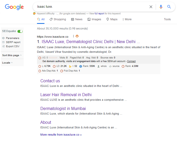Click the Google logo
This screenshot has width=177, height=142.
point(14,7)
